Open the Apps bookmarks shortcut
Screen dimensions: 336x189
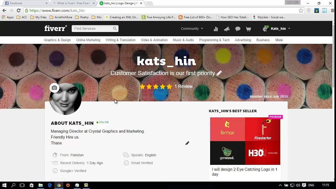[8, 17]
